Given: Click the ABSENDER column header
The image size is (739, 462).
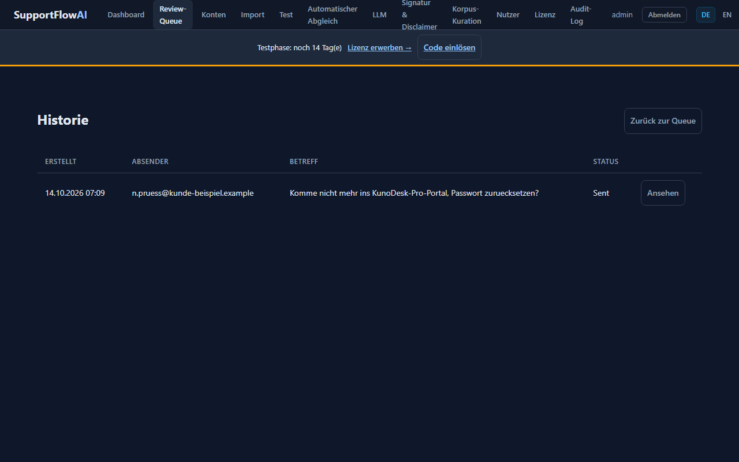Looking at the screenshot, I should (x=150, y=162).
